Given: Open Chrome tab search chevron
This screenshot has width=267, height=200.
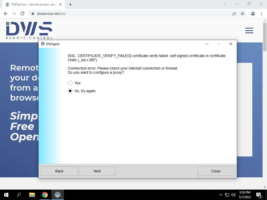Looking at the screenshot, I should (x=225, y=4).
